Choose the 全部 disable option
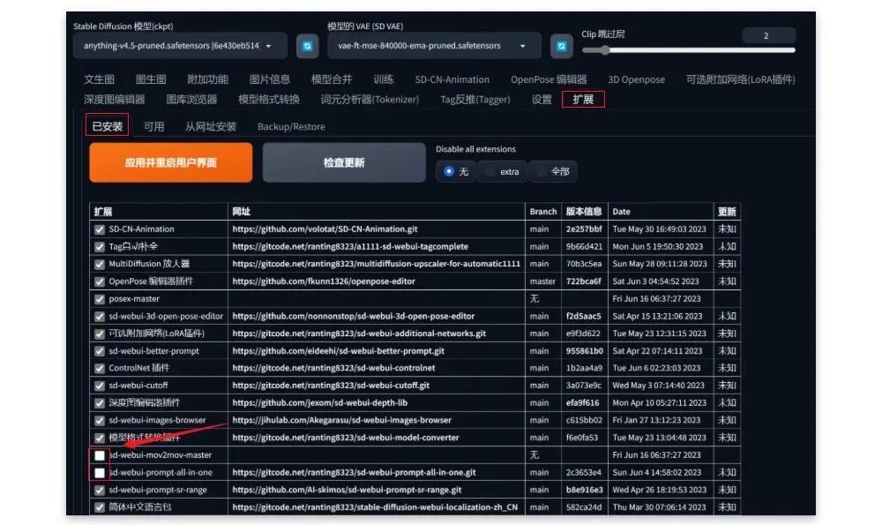Viewport: 882px width, 525px height. 551,171
